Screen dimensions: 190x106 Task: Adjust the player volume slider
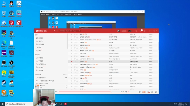(x=132, y=92)
